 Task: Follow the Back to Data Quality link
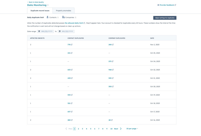(x=36, y=2)
